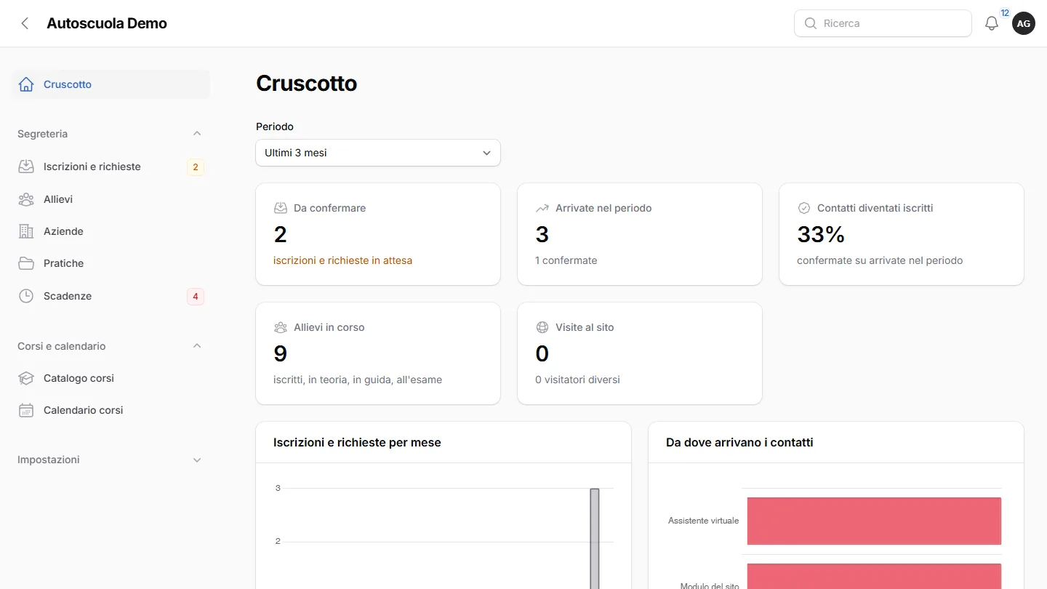Image resolution: width=1047 pixels, height=589 pixels.
Task: Click the Ricerca search field
Action: click(x=883, y=23)
